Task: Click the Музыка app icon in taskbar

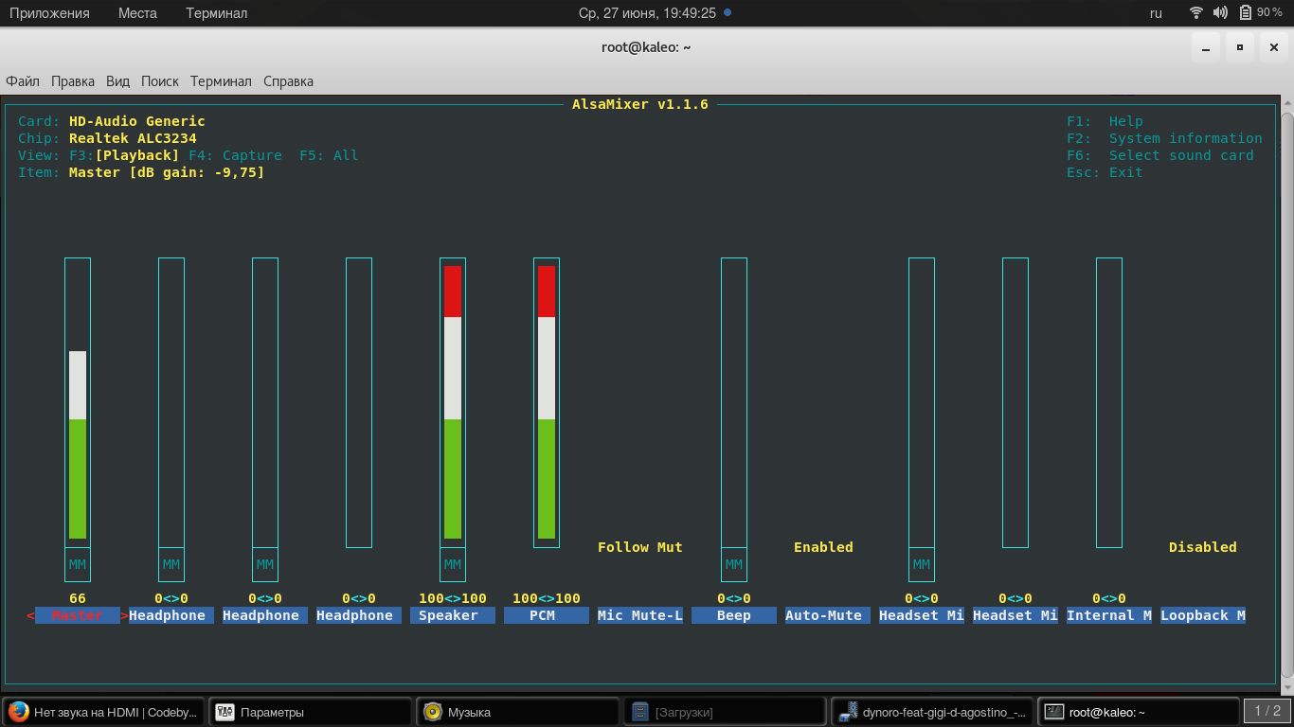Action: tap(433, 712)
